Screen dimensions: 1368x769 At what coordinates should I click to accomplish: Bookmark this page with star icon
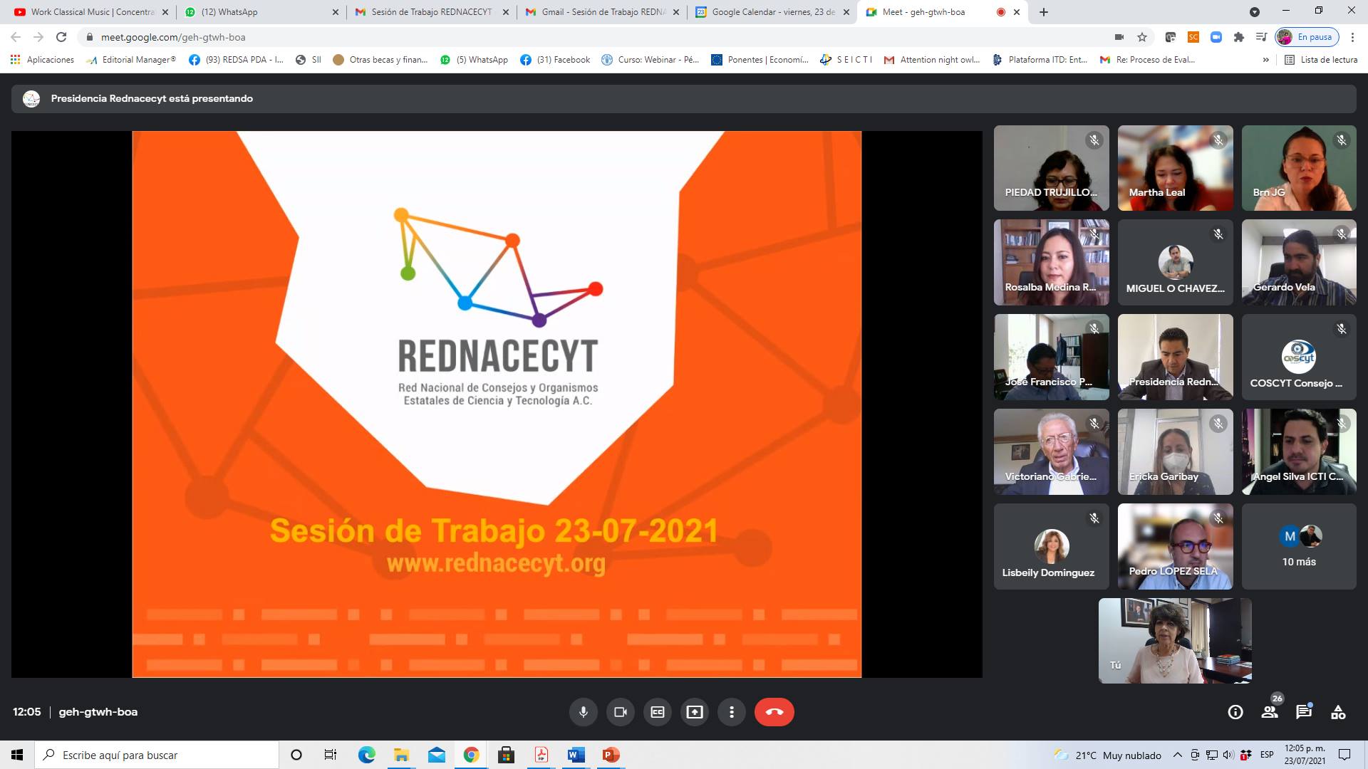pyautogui.click(x=1142, y=37)
